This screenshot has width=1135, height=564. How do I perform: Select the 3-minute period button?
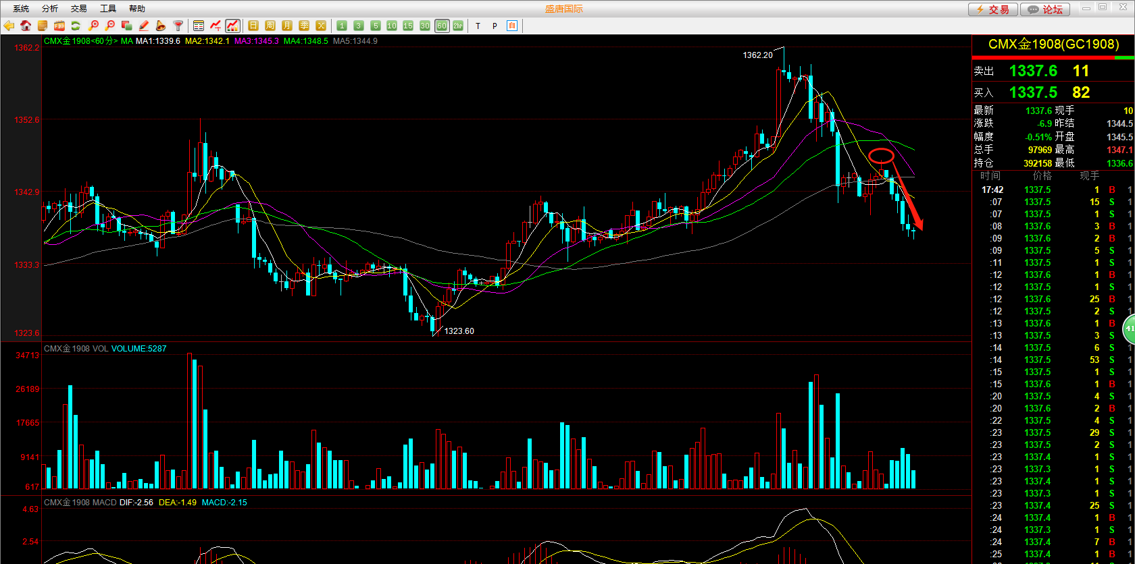click(x=359, y=26)
